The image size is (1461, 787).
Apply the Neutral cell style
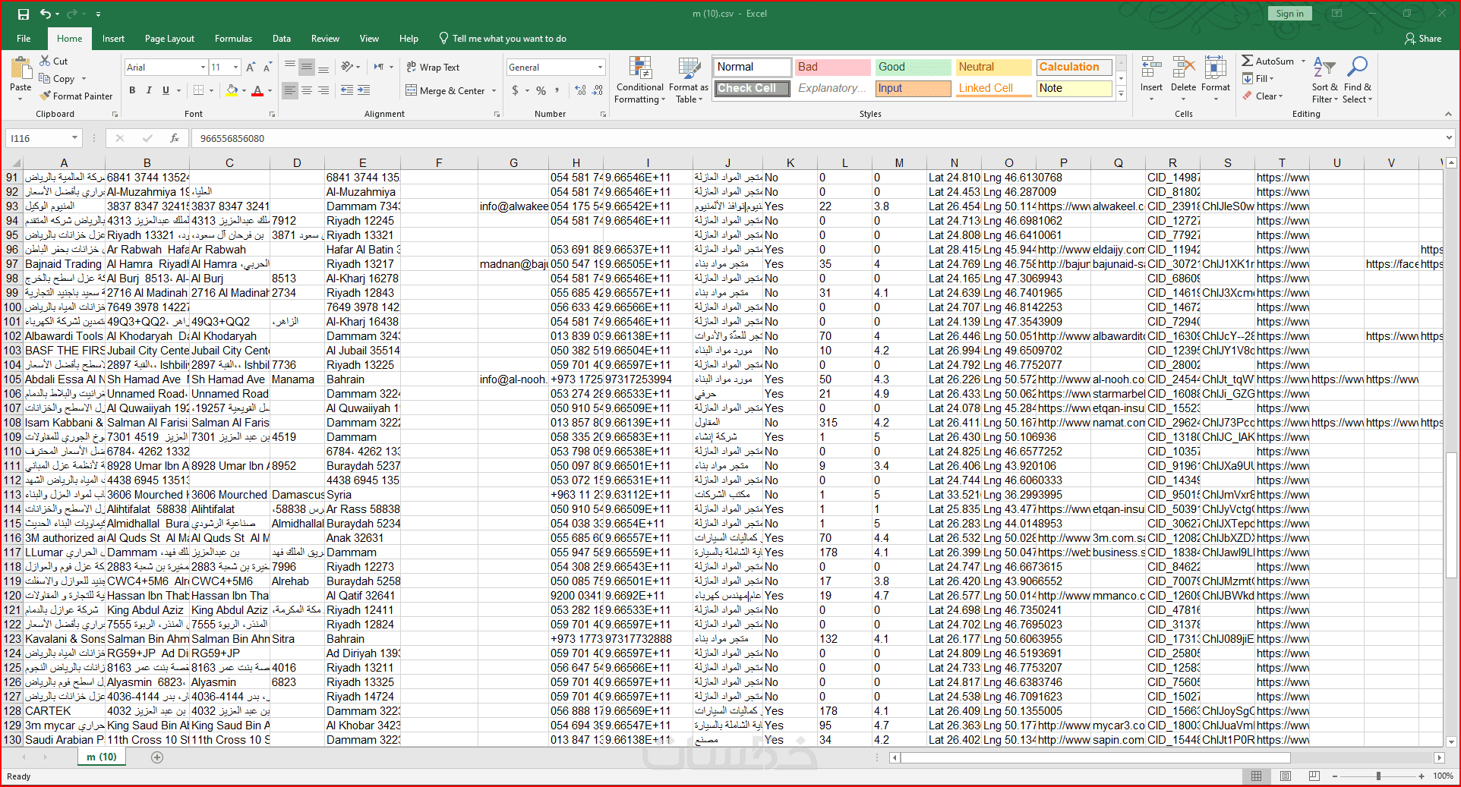tap(993, 67)
